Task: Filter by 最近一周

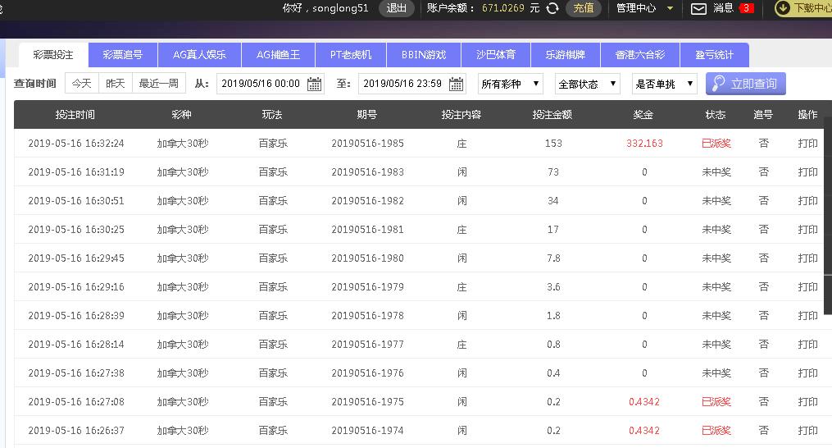Action: pos(159,84)
